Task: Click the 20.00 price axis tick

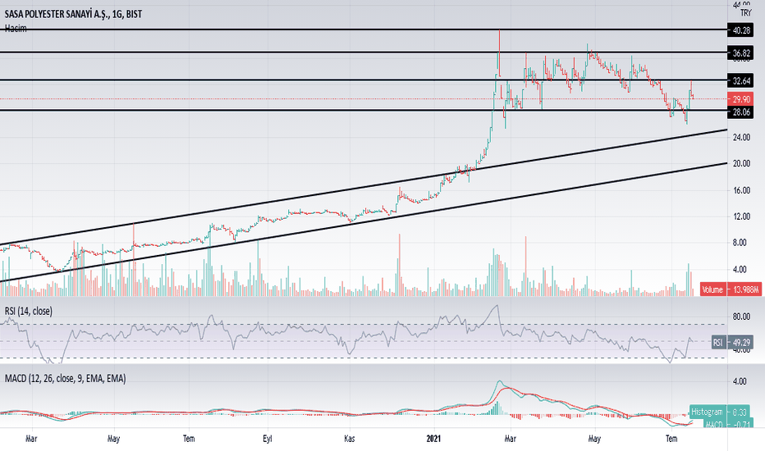Action: [x=741, y=164]
